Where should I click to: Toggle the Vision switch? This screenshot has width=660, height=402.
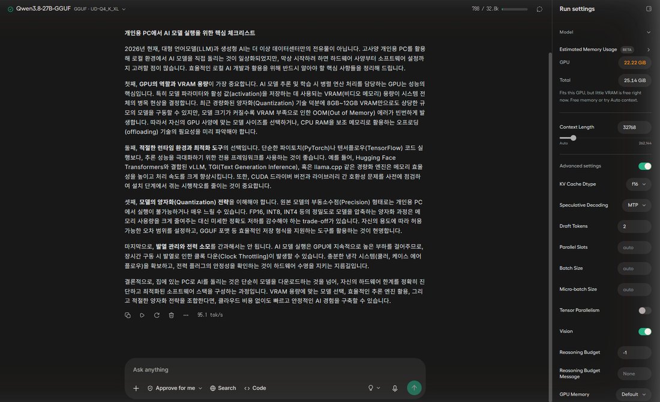tap(645, 332)
